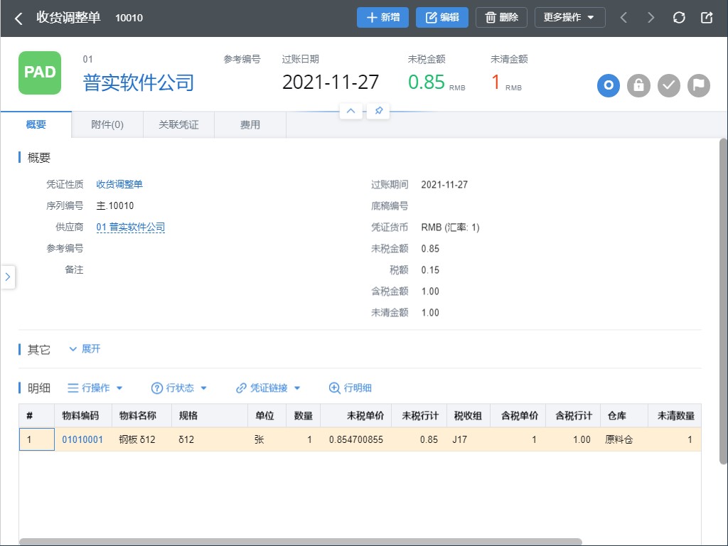Viewport: 728px width, 546px height.
Task: Click the 未税行计 column header
Action: click(419, 415)
